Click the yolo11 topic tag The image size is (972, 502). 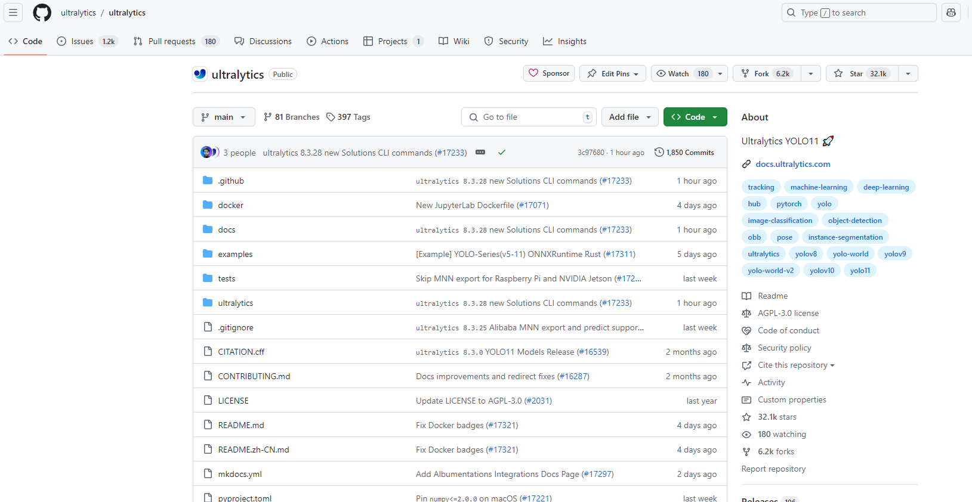(860, 270)
